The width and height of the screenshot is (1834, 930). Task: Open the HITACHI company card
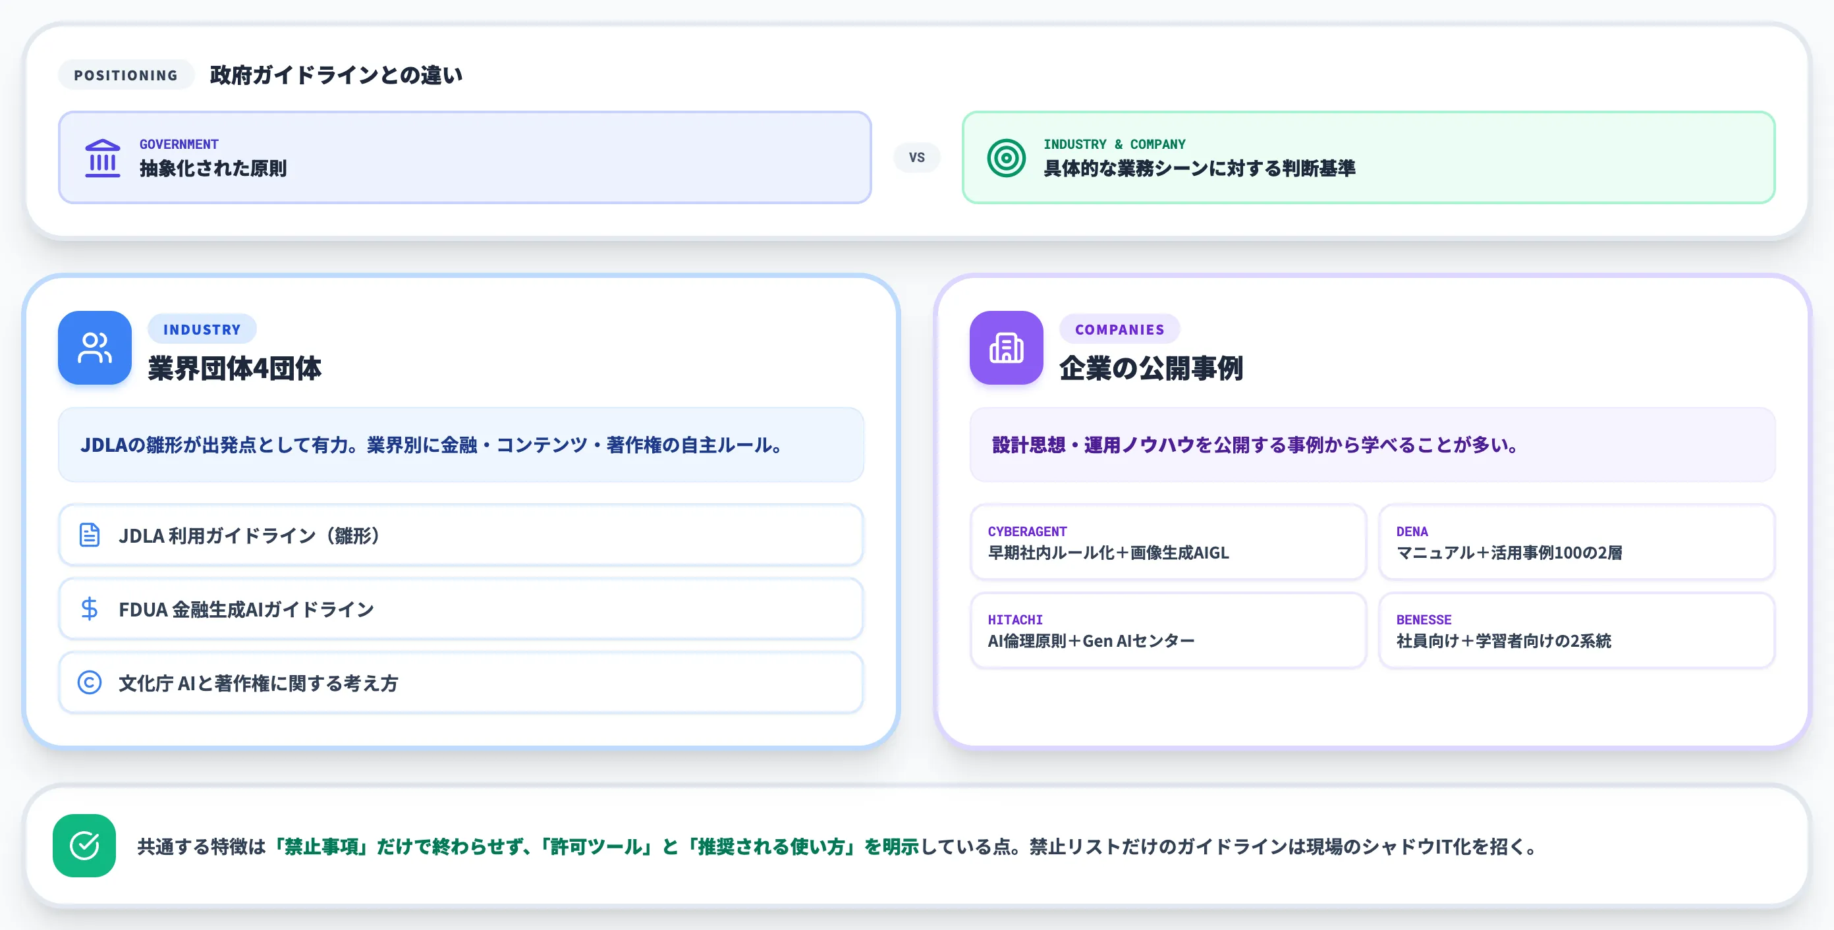coord(1167,630)
